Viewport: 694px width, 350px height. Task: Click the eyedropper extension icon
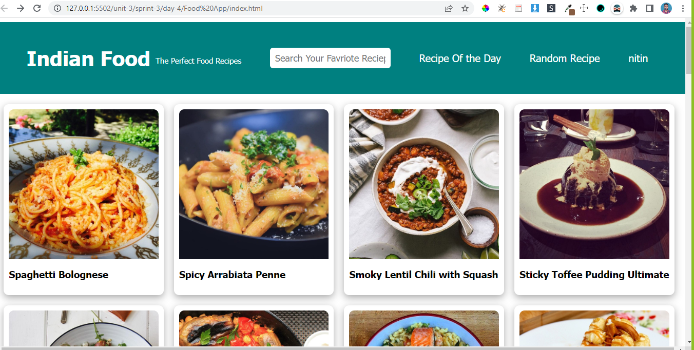tap(569, 8)
